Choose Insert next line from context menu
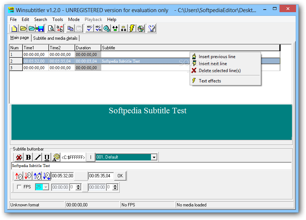 225,64
